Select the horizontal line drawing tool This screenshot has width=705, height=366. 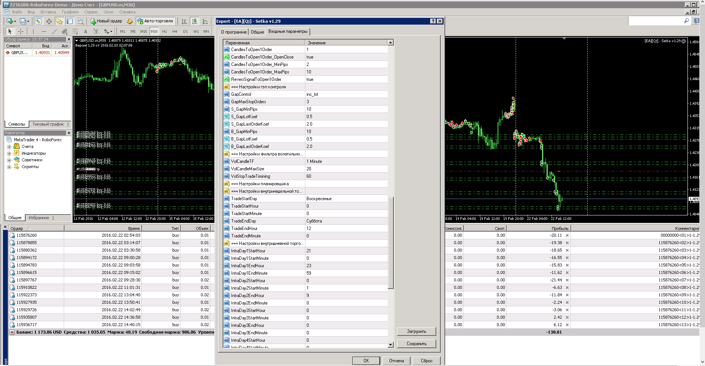(x=44, y=31)
